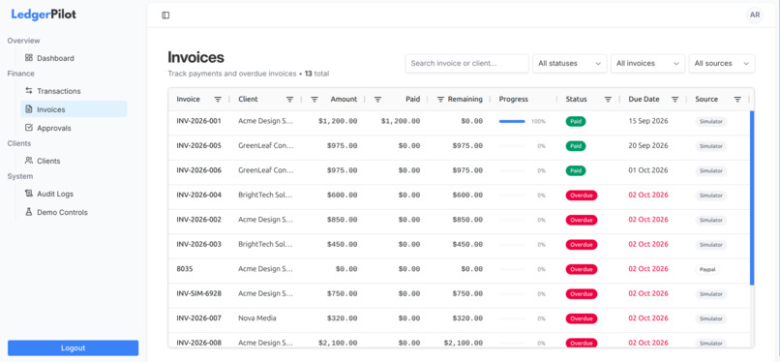Click the 0% progress bar of INV-2026-005

512,146
